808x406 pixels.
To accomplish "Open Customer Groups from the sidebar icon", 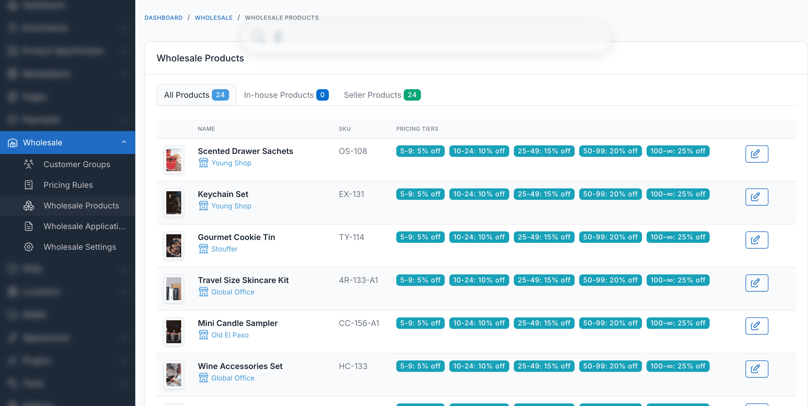I will (29, 164).
